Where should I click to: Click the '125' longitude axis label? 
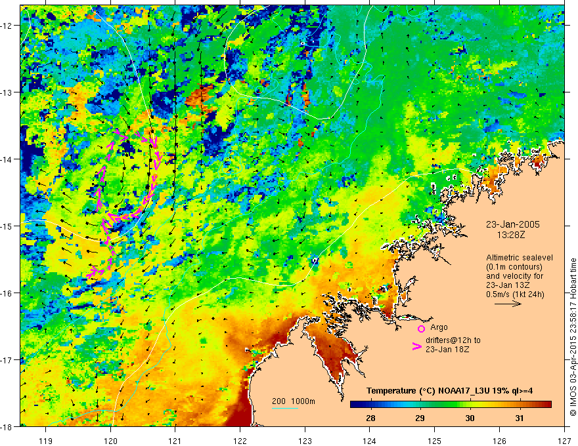434,441
